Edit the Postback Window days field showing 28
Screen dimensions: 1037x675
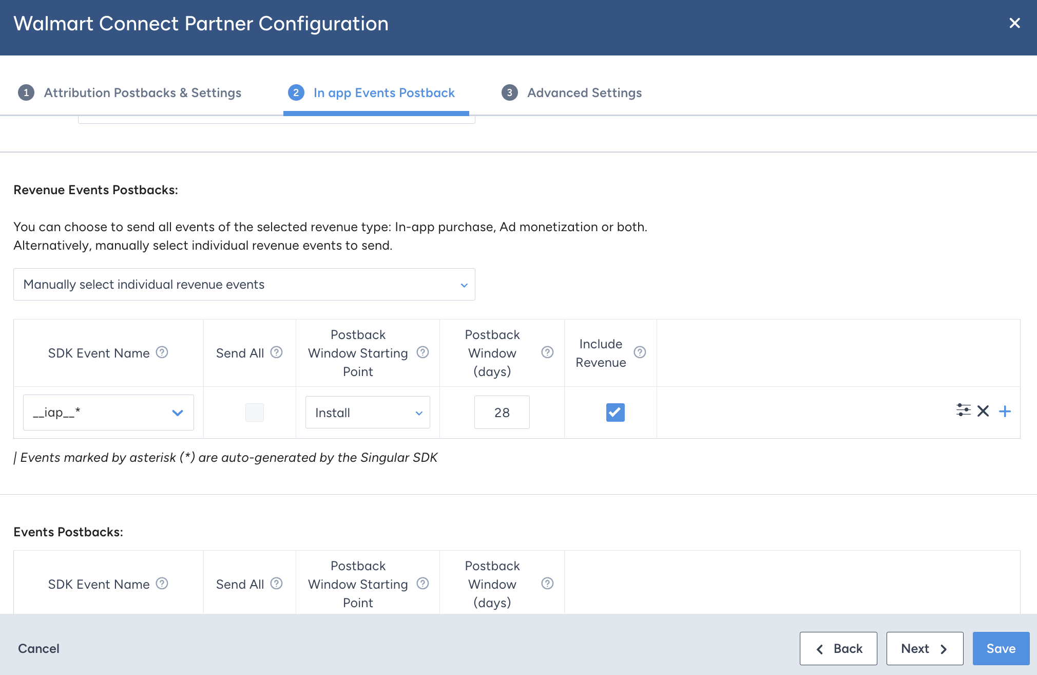(502, 413)
